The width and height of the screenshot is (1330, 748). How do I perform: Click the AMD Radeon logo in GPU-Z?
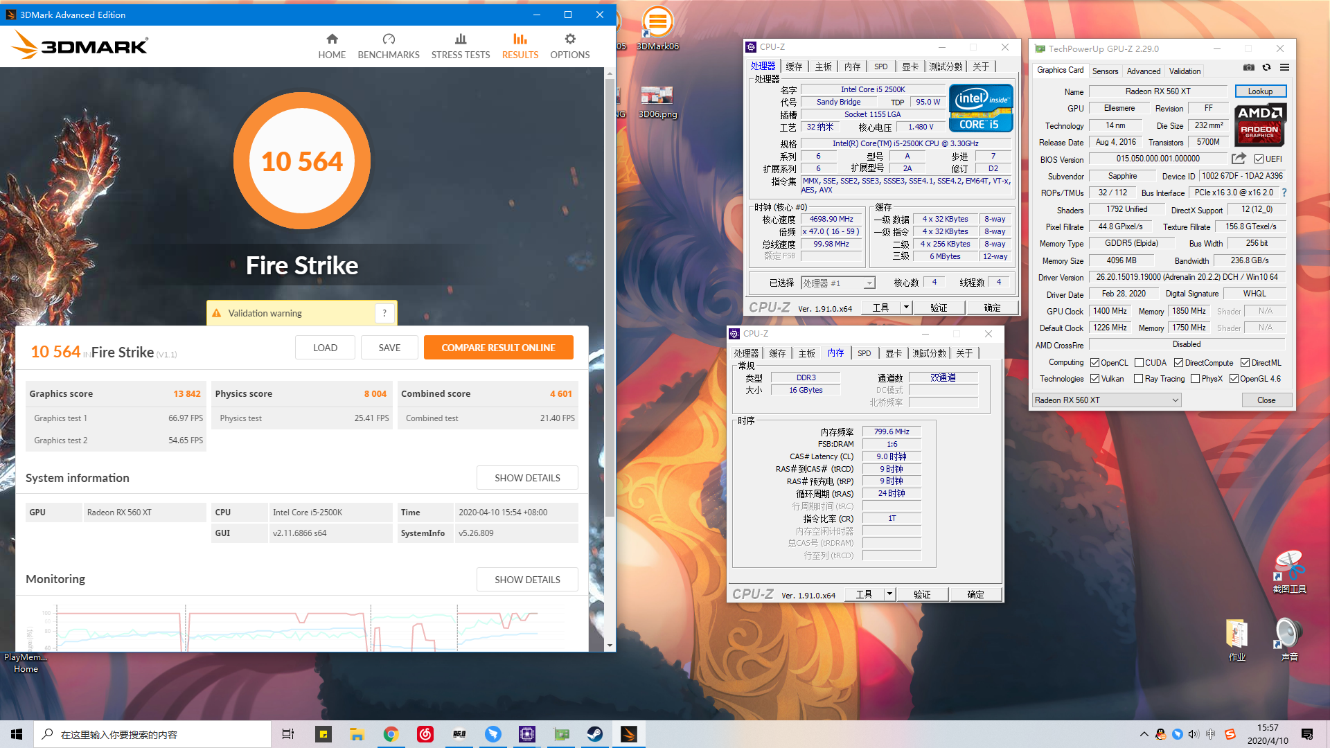click(1260, 124)
